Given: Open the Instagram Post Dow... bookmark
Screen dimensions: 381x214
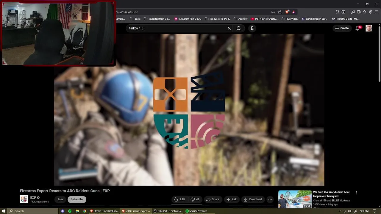Looking at the screenshot, I should [188, 19].
